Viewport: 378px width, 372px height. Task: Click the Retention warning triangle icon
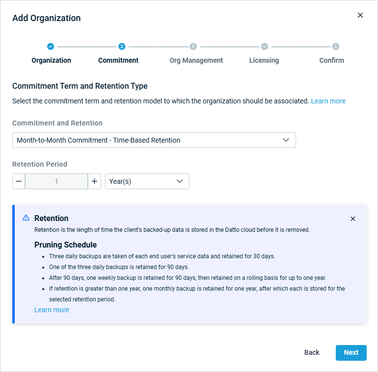[x=26, y=218]
